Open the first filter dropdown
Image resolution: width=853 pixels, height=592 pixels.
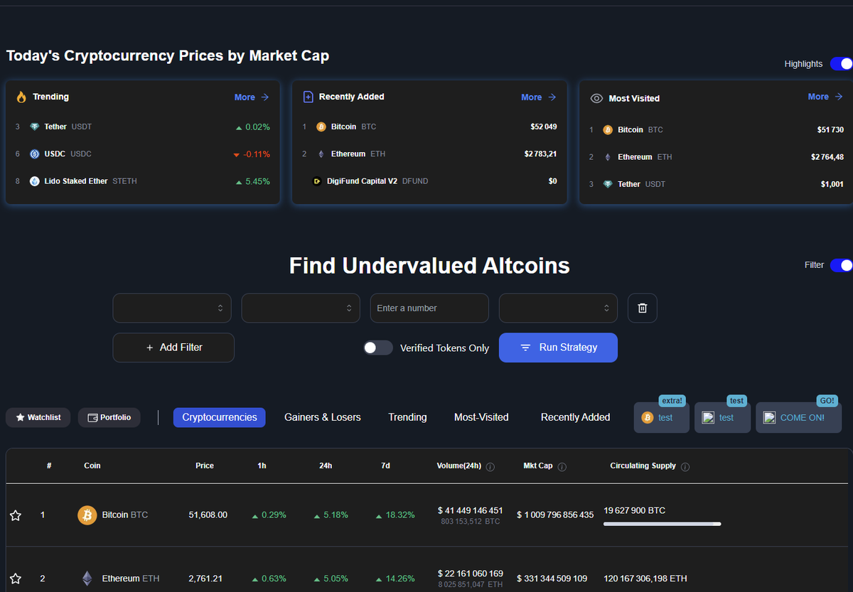click(172, 308)
